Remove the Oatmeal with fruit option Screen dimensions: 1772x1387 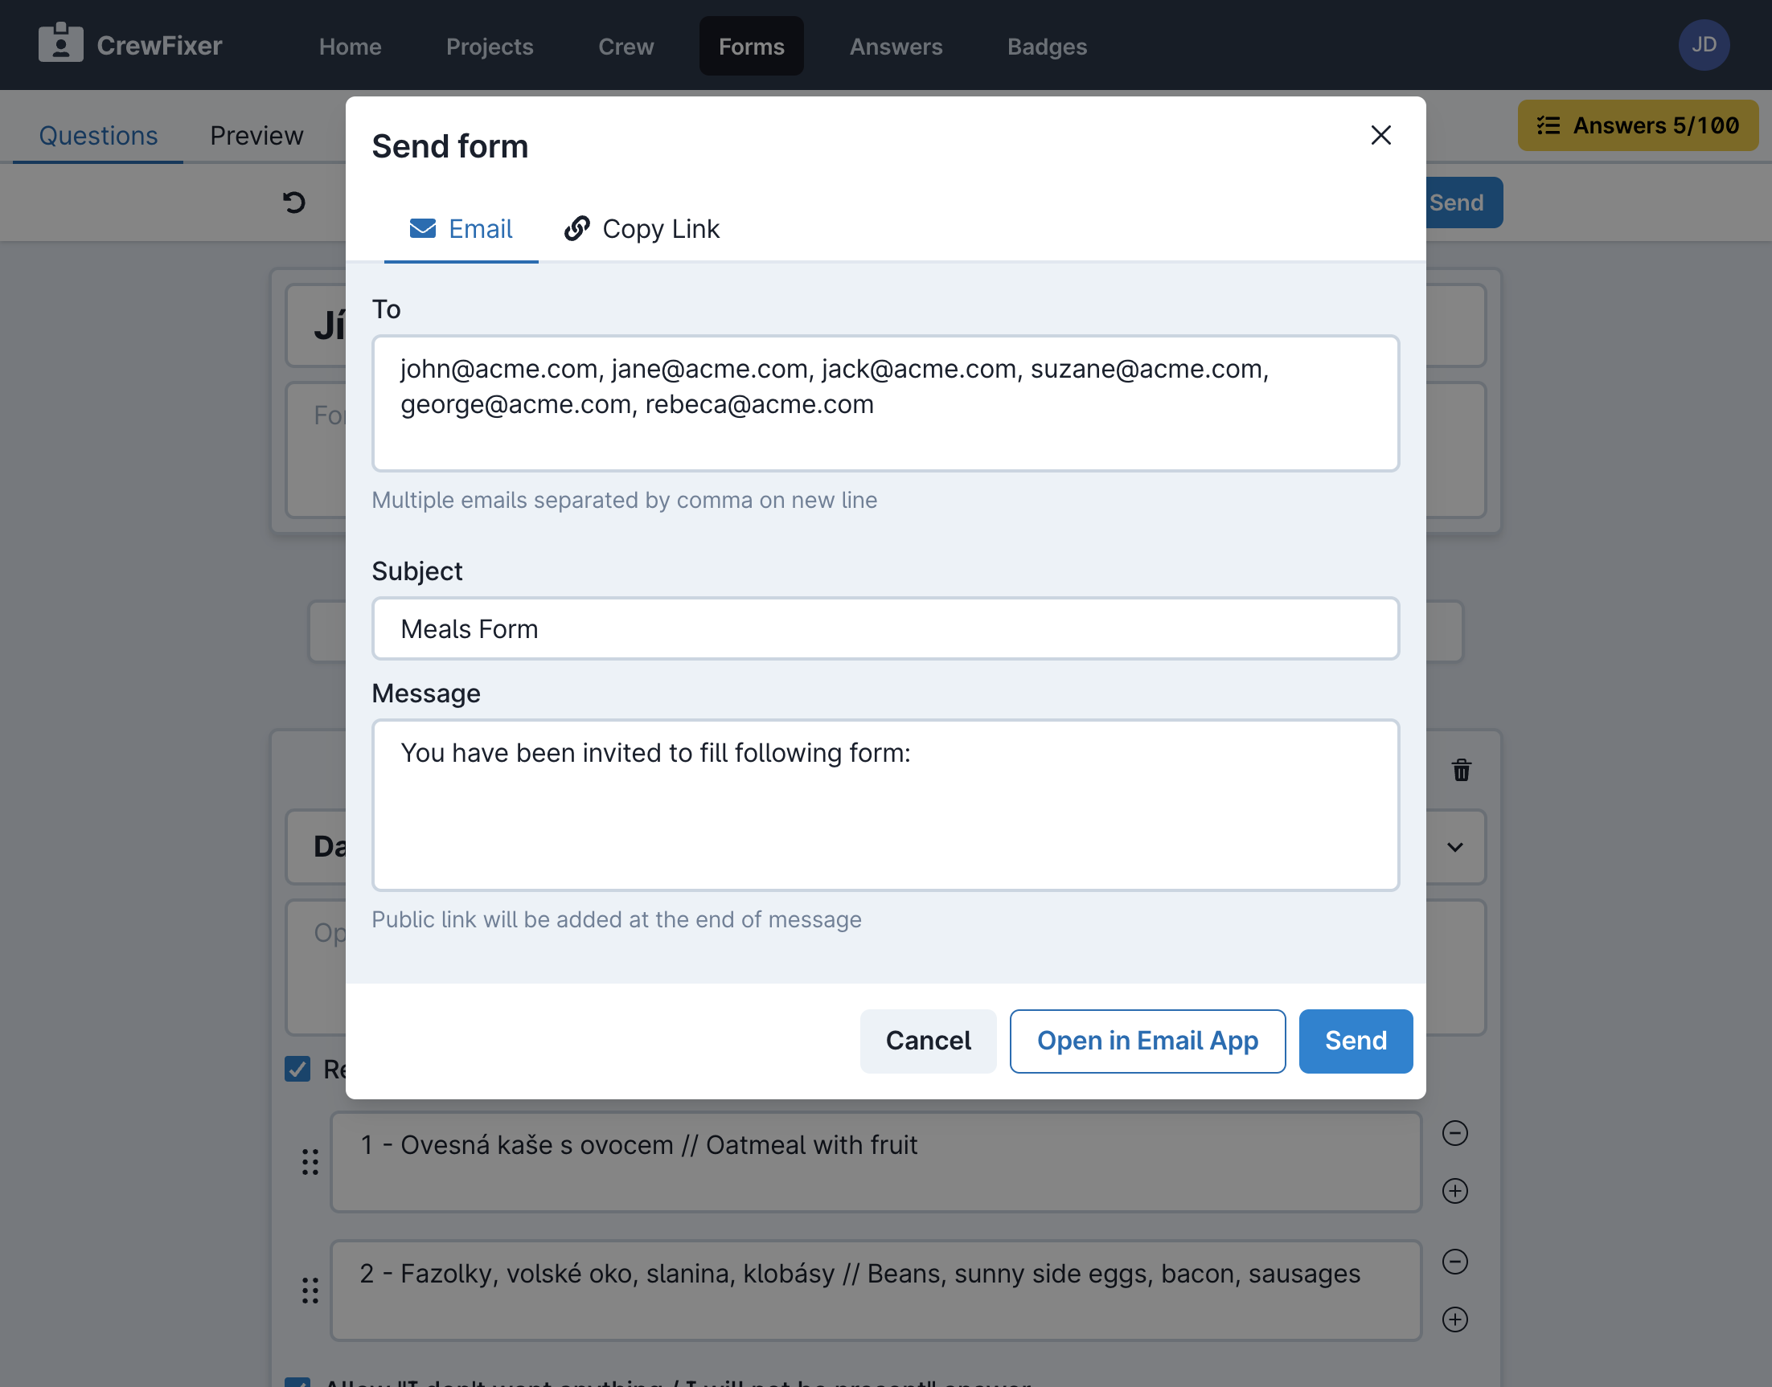coord(1454,1133)
